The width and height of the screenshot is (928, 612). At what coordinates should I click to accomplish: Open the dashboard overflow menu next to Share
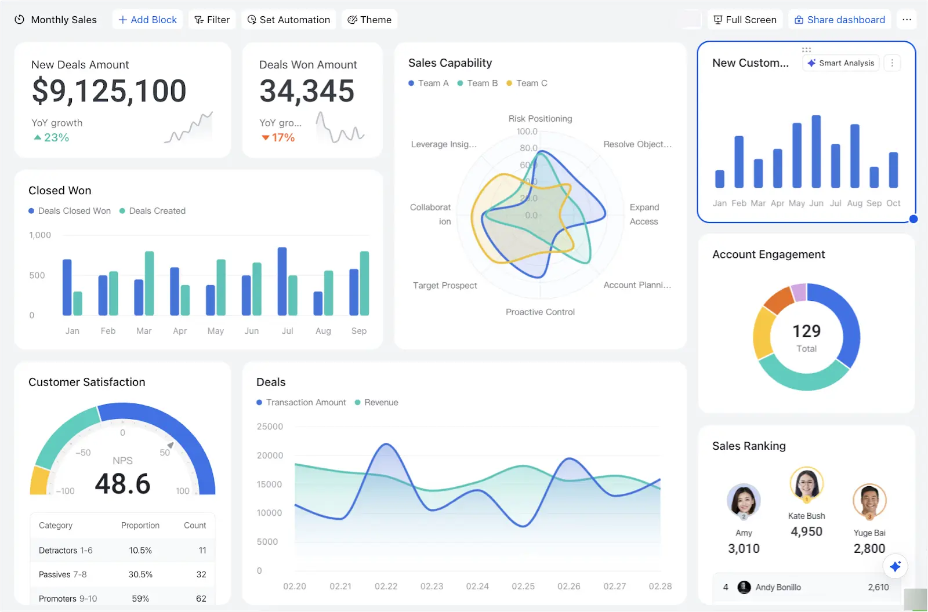click(x=907, y=19)
